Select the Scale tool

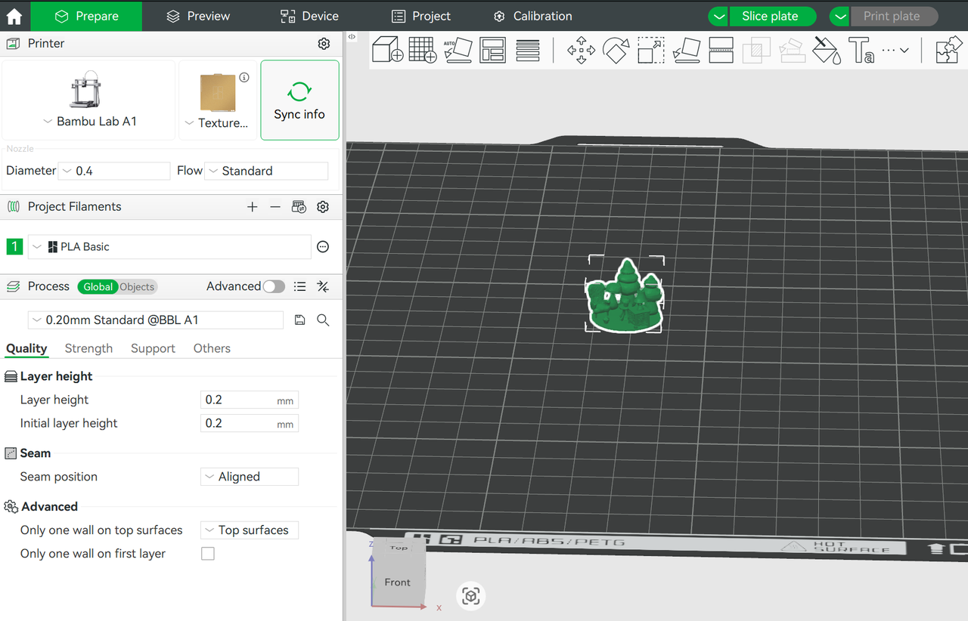(x=650, y=51)
